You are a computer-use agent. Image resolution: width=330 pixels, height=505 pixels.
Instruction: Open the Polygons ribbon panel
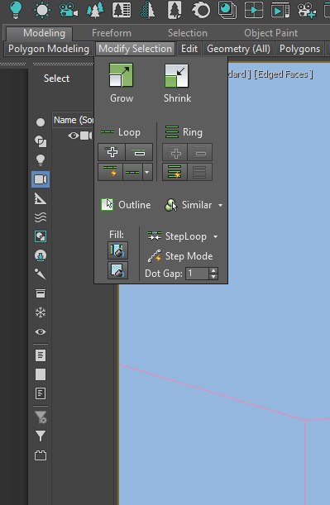(x=299, y=49)
